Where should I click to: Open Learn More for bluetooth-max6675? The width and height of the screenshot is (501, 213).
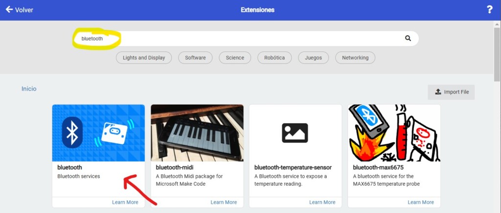tap(421, 202)
